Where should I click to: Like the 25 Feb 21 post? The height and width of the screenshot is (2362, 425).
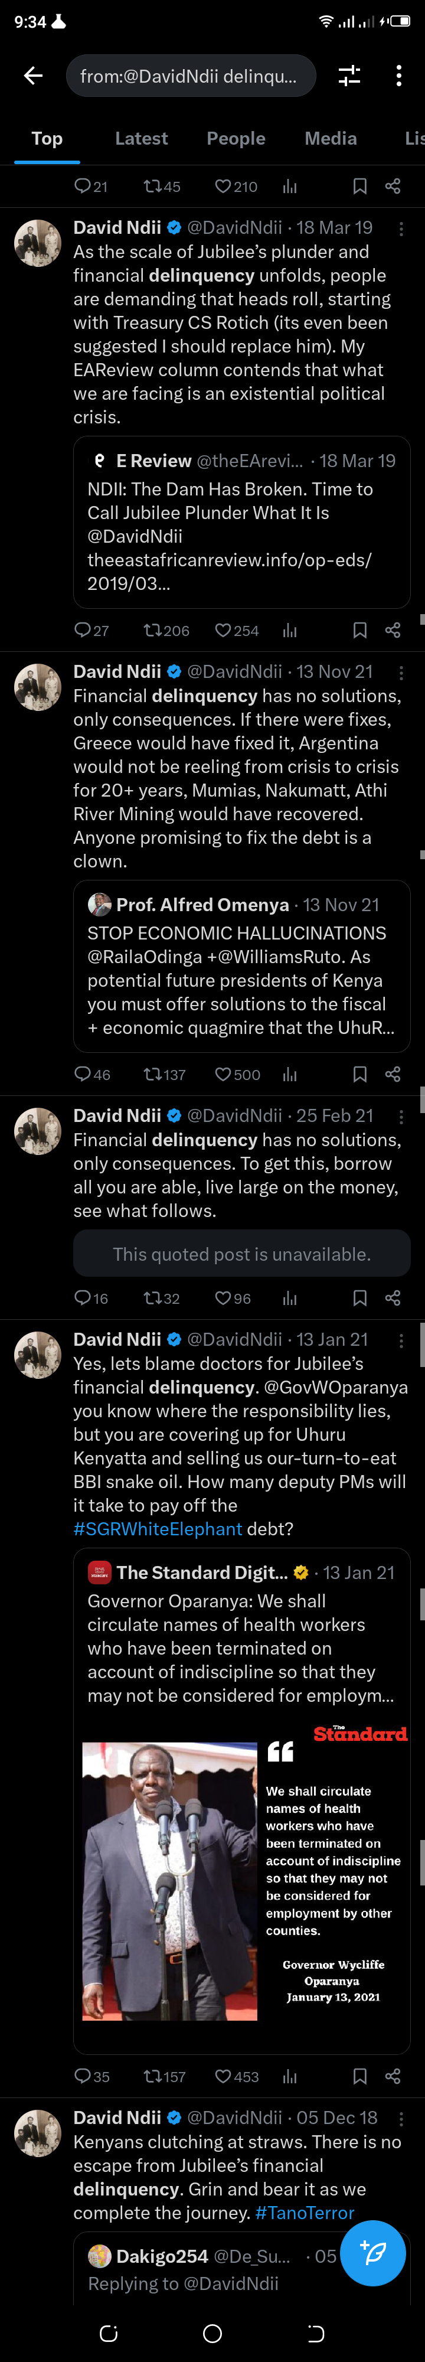click(224, 1297)
